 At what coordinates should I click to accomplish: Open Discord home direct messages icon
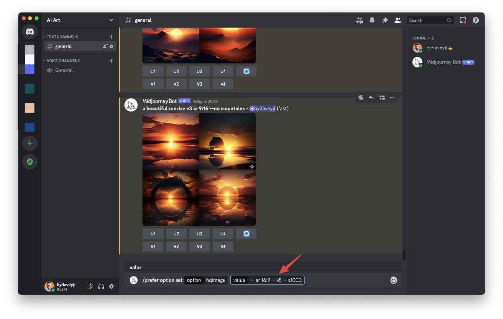pos(29,32)
